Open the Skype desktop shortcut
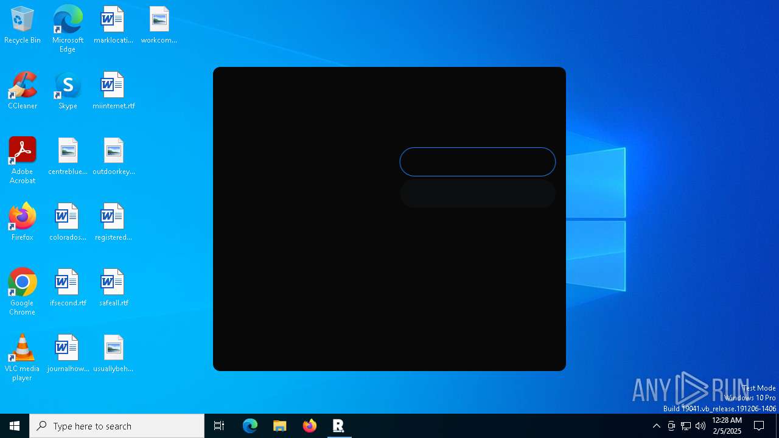 pyautogui.click(x=68, y=91)
